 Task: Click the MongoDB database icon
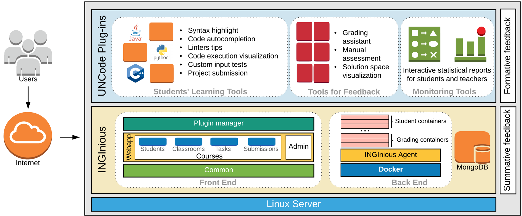click(x=472, y=147)
